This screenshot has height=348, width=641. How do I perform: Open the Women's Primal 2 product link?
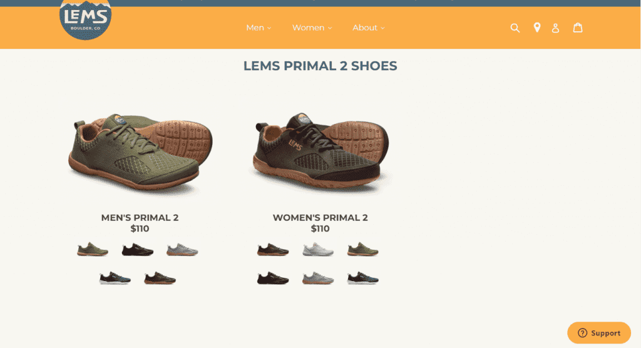point(320,218)
